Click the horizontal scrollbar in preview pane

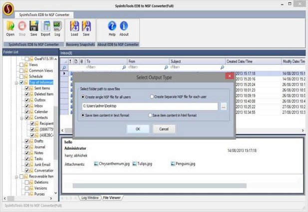click(160, 186)
